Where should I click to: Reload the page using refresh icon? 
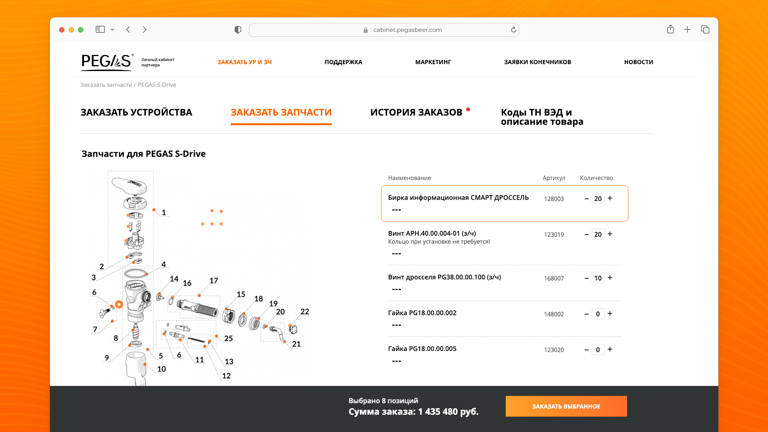coord(513,30)
